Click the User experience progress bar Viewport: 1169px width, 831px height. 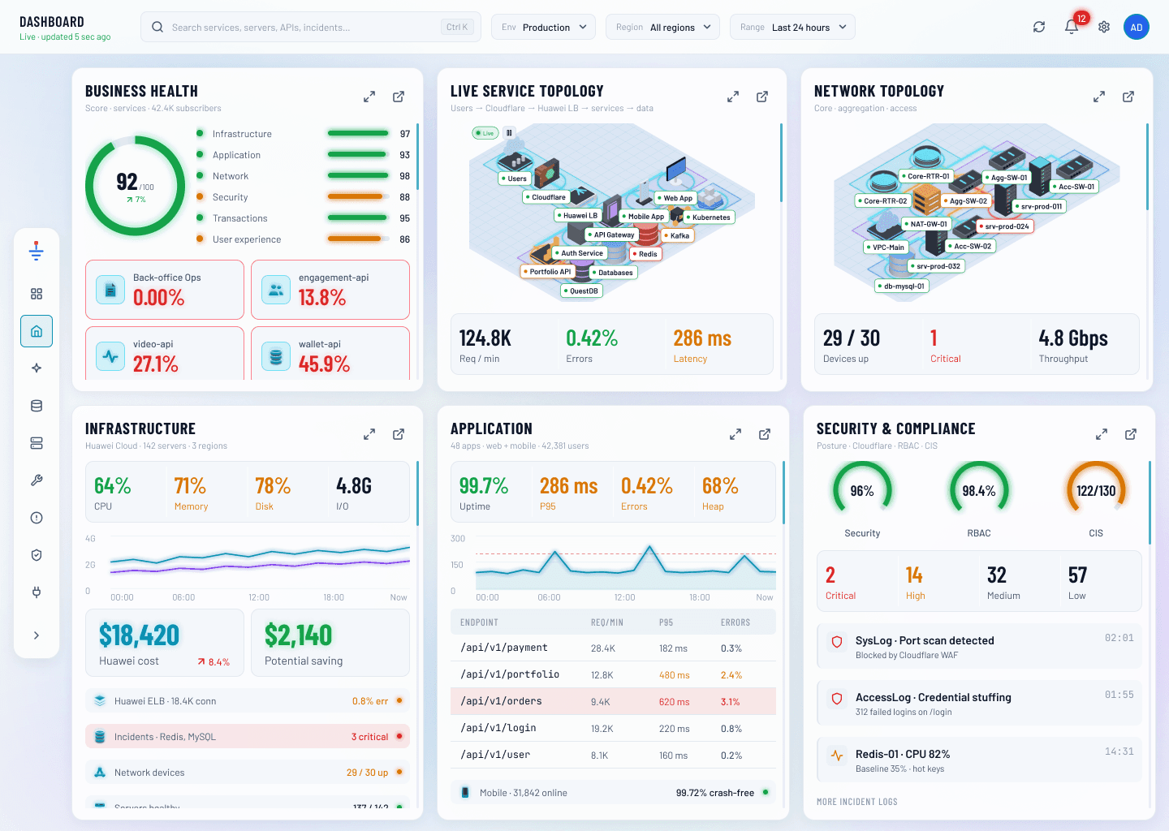tap(357, 239)
